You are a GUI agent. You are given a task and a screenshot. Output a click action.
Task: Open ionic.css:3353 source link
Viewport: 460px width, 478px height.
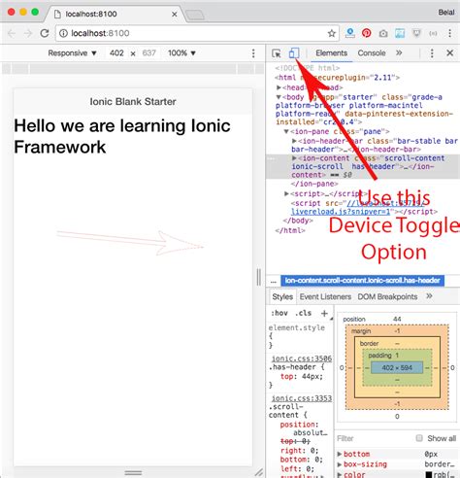(302, 398)
